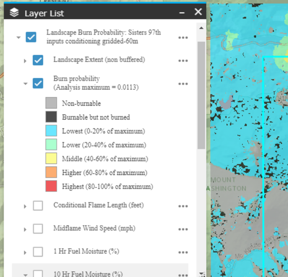Uncheck the Landscape Extent layer checkbox

coord(38,60)
